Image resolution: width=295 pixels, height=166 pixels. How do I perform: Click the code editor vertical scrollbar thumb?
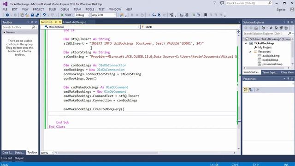pyautogui.click(x=239, y=118)
